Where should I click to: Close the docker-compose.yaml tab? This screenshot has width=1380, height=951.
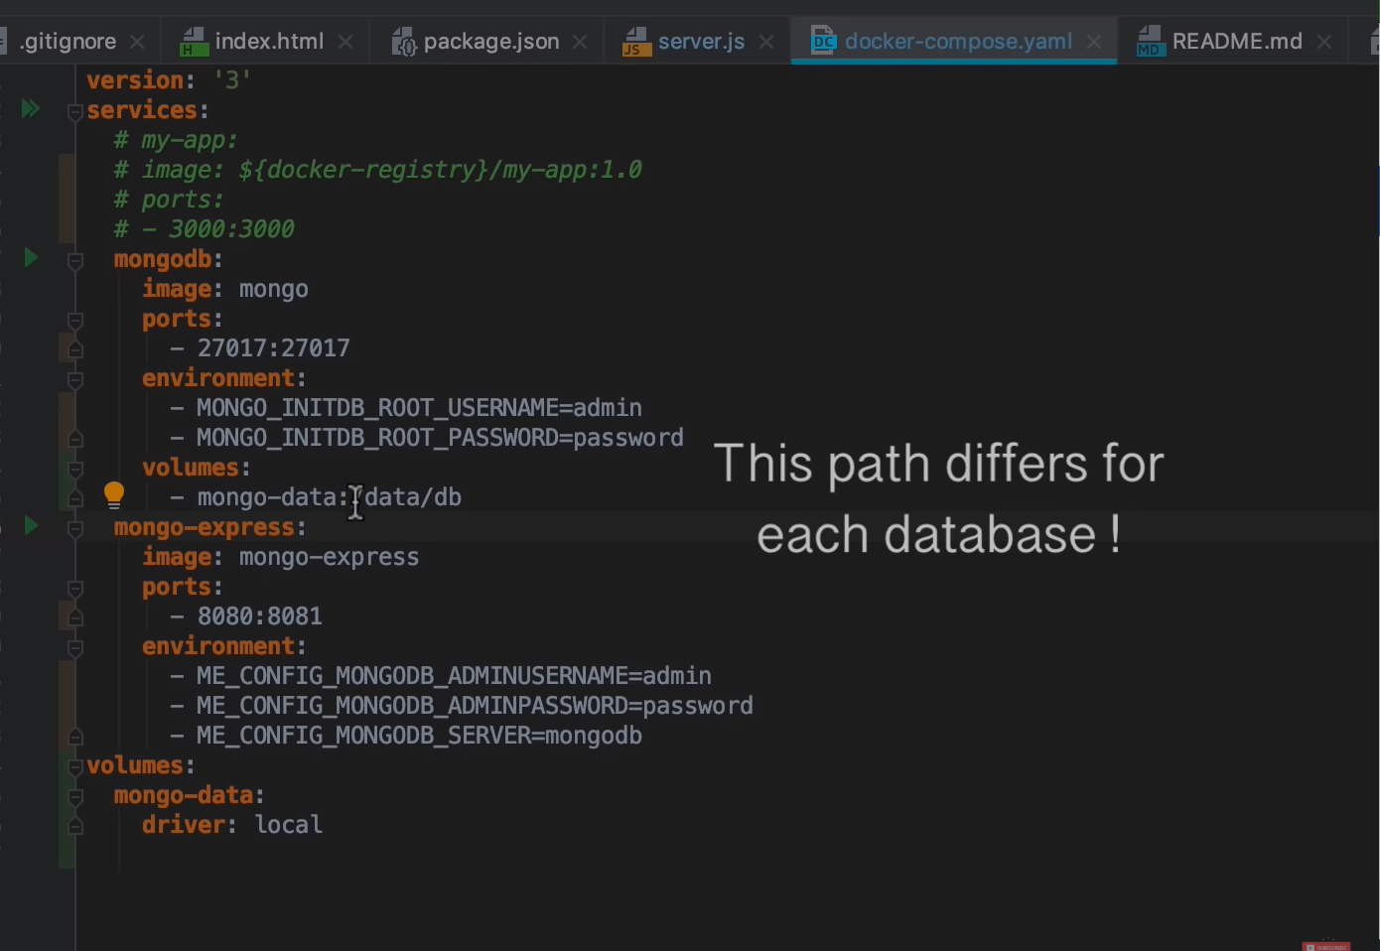tap(1093, 42)
